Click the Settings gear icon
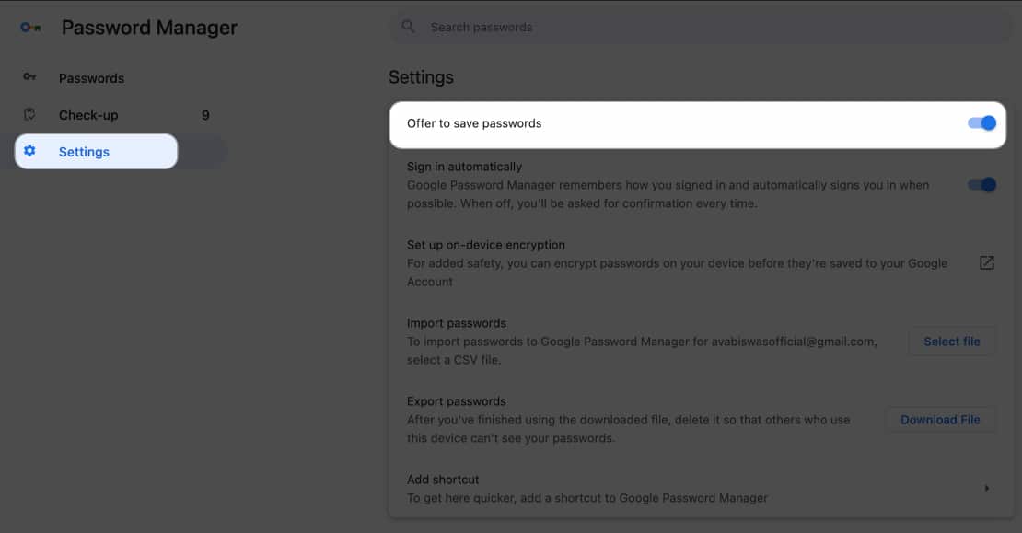 29,151
